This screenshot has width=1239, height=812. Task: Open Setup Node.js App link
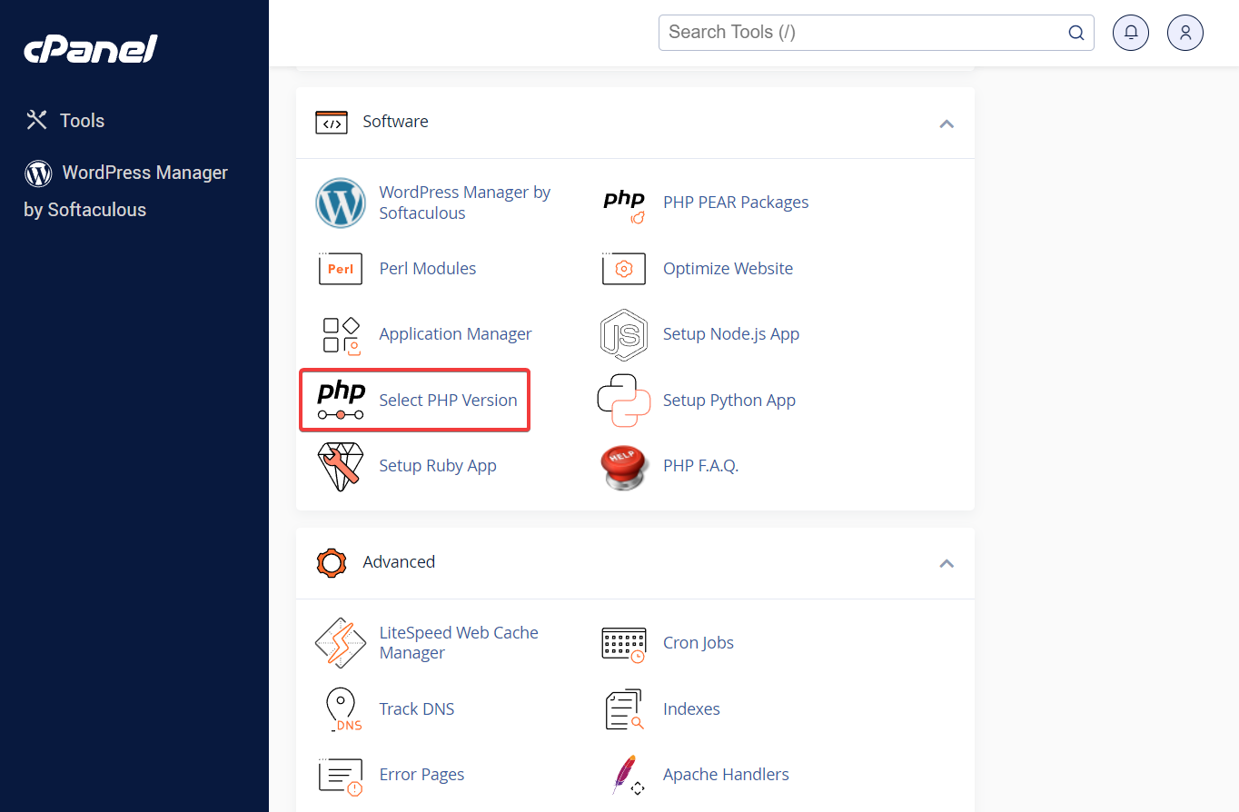click(731, 334)
